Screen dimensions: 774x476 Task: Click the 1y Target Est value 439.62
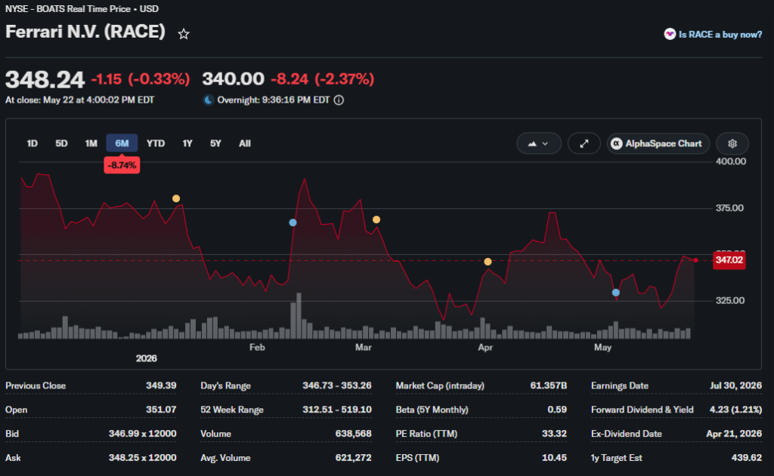pyautogui.click(x=746, y=458)
